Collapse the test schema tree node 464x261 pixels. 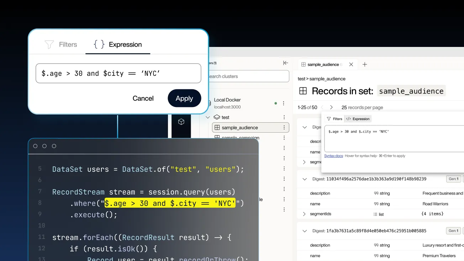[207, 117]
